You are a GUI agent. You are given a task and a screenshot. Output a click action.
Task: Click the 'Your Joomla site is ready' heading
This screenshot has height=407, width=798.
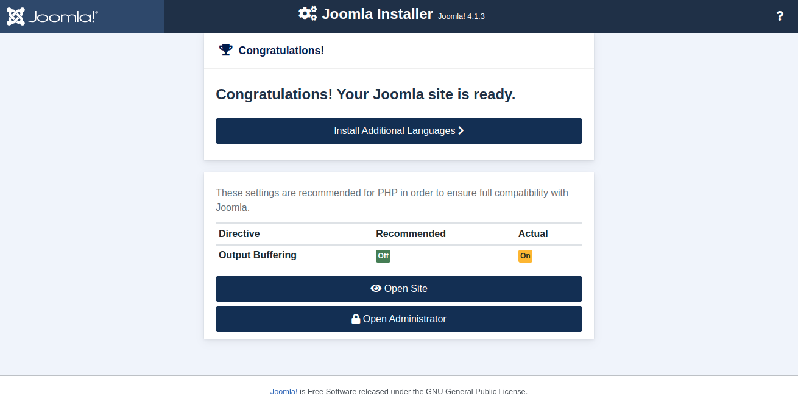(x=365, y=94)
